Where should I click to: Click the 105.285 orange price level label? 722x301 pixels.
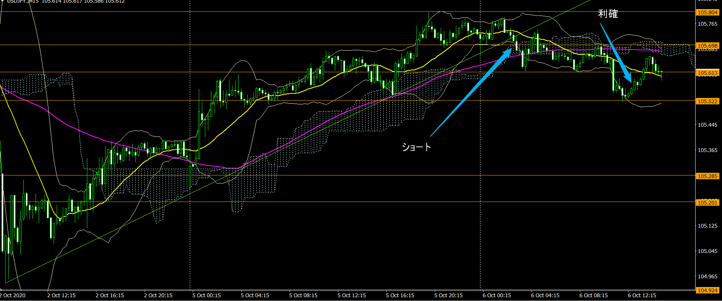click(x=707, y=176)
